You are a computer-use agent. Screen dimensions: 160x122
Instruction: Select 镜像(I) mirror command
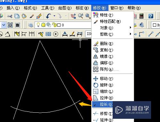click(x=113, y=57)
